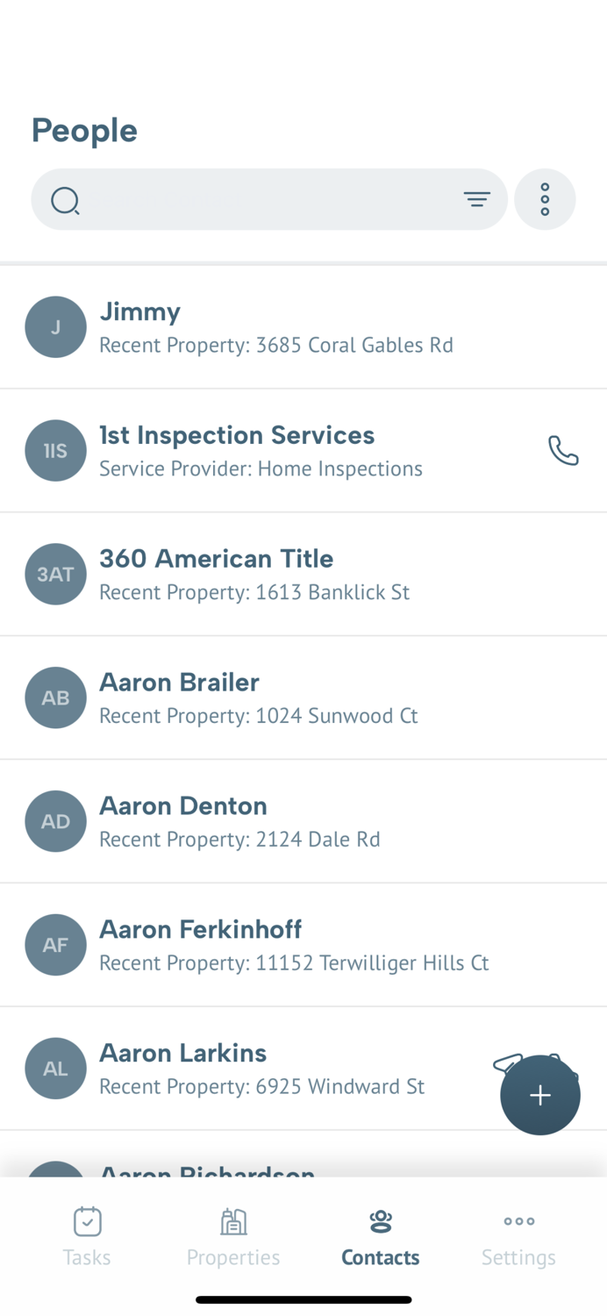This screenshot has height=1316, width=607.
Task: Click Jimmy's circular avatar
Action: pyautogui.click(x=55, y=326)
